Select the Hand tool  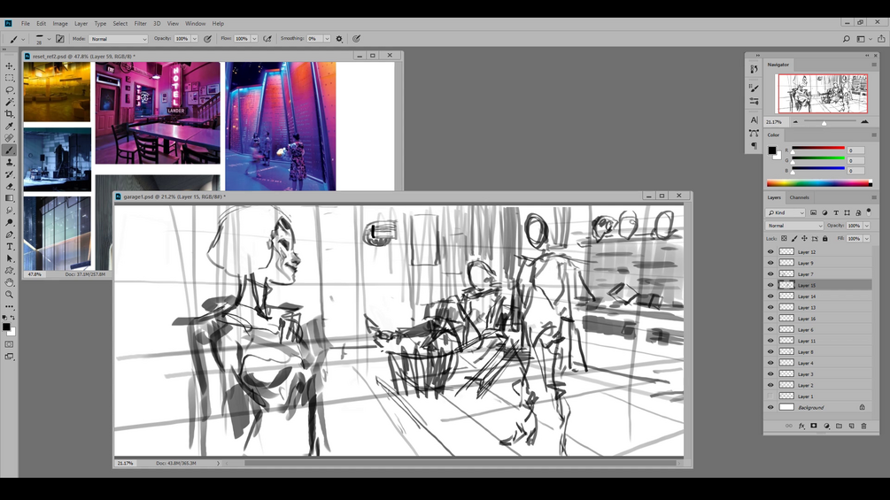point(10,282)
